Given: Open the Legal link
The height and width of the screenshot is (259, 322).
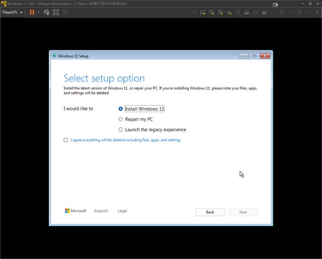Looking at the screenshot, I should point(122,211).
